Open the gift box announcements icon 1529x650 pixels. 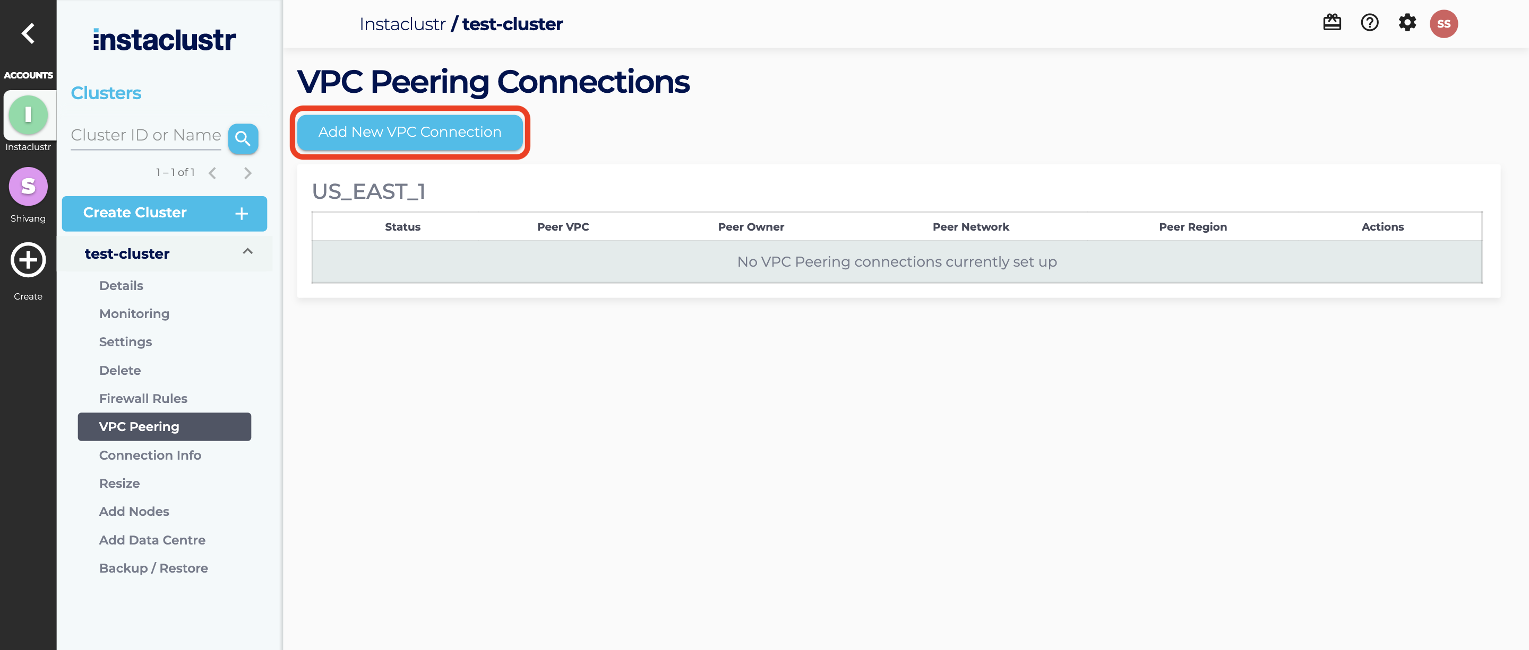pyautogui.click(x=1332, y=23)
